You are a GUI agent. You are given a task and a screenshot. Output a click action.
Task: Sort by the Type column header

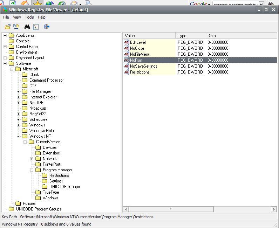[190, 36]
